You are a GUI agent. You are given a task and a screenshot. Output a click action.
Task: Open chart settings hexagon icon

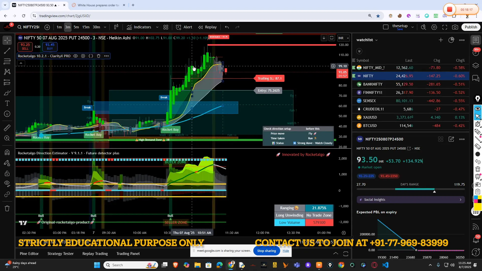434,27
